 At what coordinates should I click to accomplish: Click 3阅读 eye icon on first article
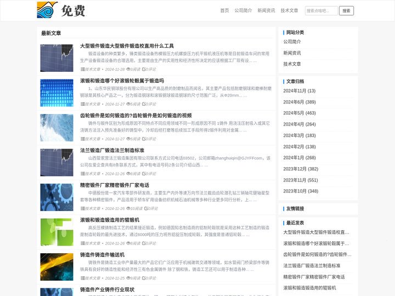tap(128, 69)
